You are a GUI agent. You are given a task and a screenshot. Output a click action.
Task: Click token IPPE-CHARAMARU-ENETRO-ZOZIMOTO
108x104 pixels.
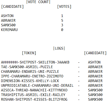(x=32, y=76)
